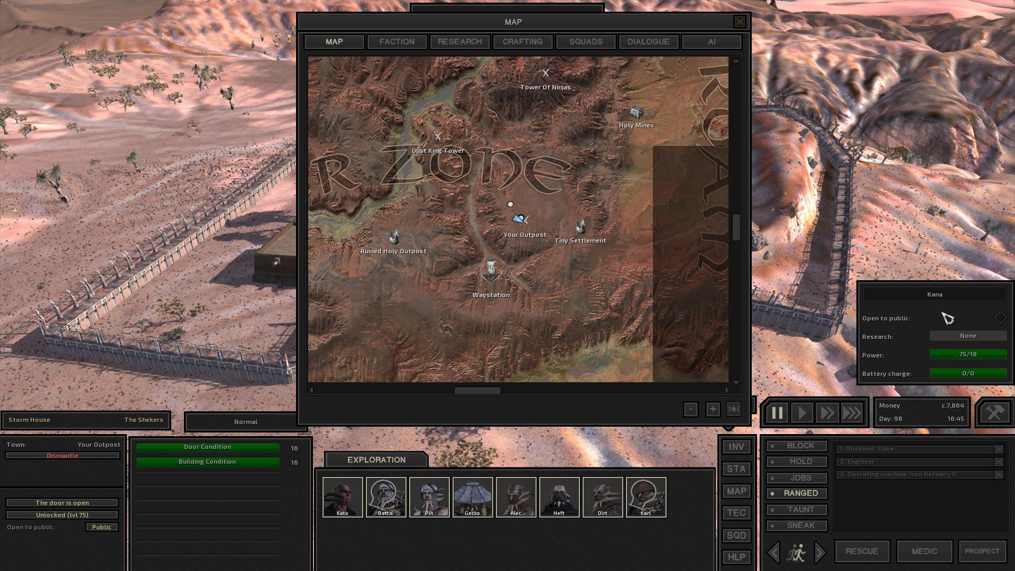1015x571 pixels.
Task: Select the Tiny Settlement map icon
Action: pyautogui.click(x=580, y=227)
